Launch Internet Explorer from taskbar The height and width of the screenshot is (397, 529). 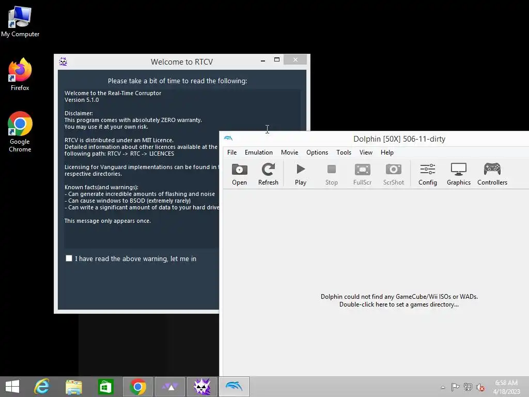click(x=42, y=387)
